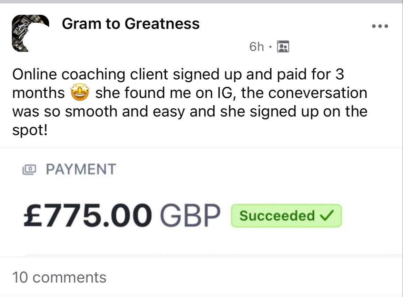Click the green Succeeded status badge

click(x=286, y=216)
